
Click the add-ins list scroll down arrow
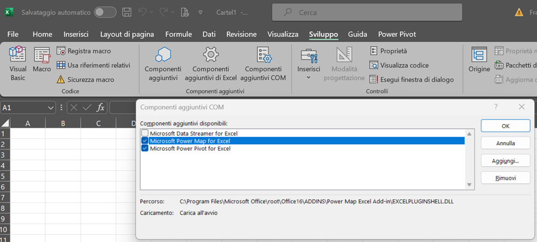pyautogui.click(x=470, y=185)
